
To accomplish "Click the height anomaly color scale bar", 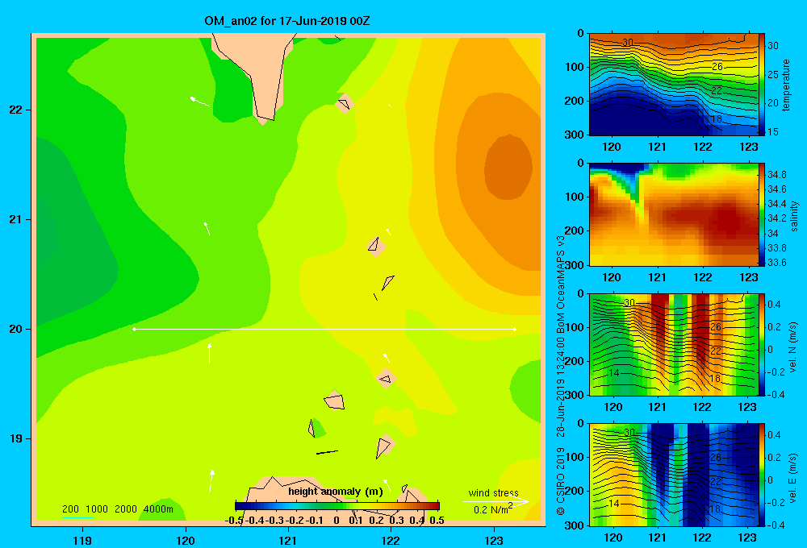I will tap(337, 506).
